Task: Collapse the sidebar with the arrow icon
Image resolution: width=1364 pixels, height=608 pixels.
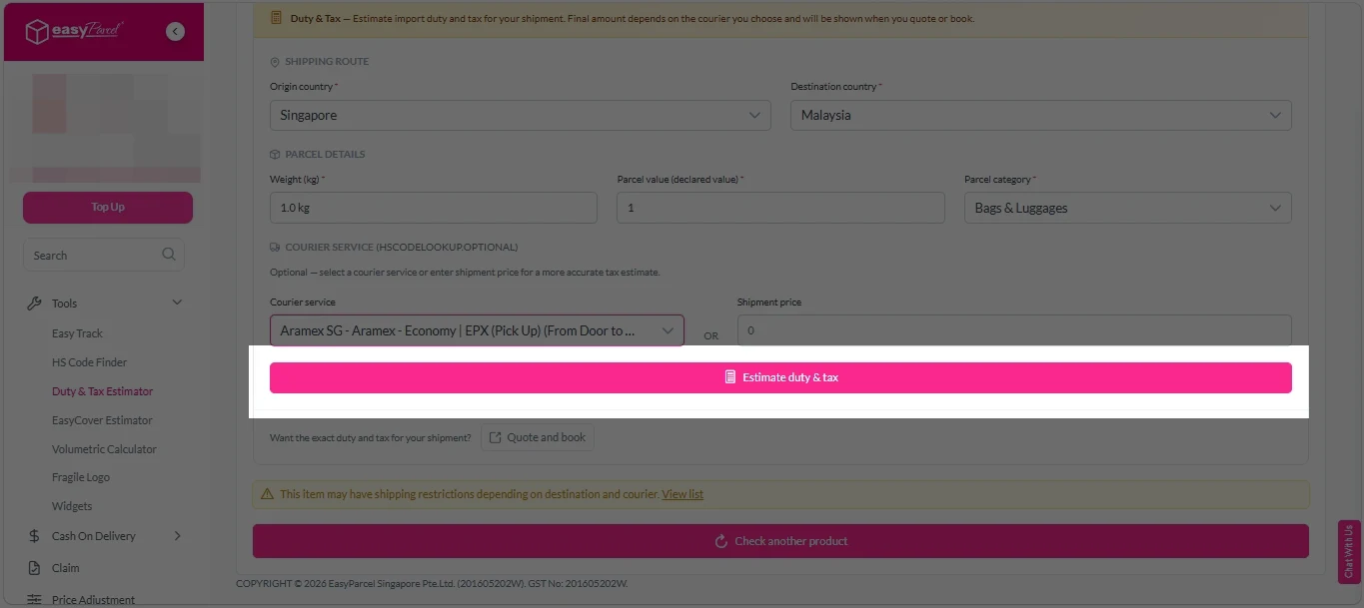Action: pyautogui.click(x=176, y=32)
